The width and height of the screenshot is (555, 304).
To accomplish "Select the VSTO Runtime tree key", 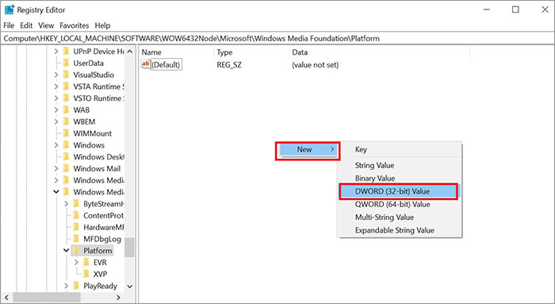I will click(x=98, y=98).
